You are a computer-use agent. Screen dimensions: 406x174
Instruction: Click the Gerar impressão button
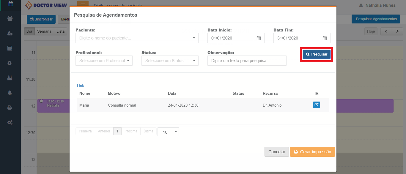tap(312, 152)
